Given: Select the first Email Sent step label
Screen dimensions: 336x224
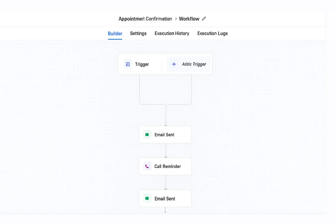Looking at the screenshot, I should click(164, 135).
